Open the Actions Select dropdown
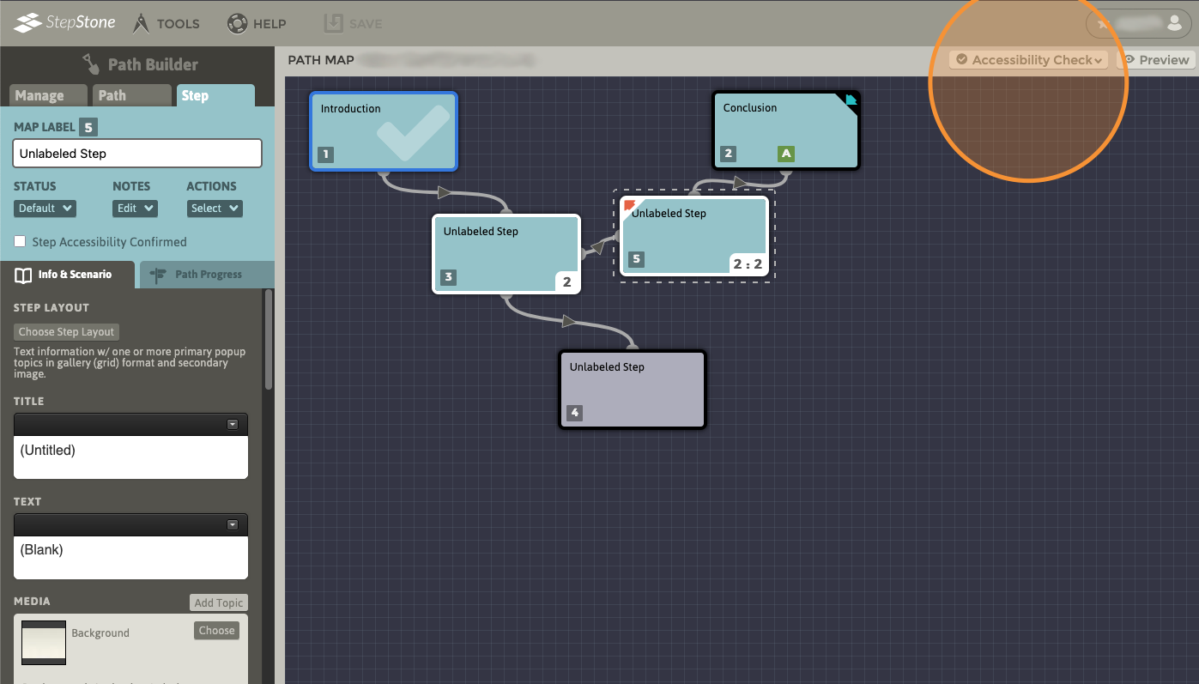 (215, 209)
